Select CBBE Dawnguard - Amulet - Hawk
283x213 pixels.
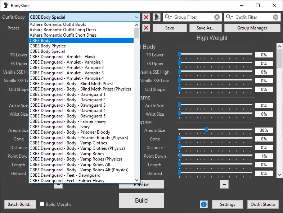point(81,57)
